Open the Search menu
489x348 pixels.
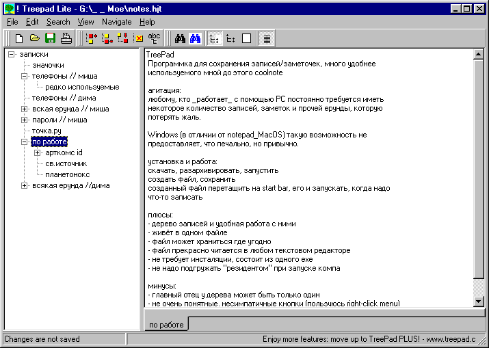tap(58, 22)
